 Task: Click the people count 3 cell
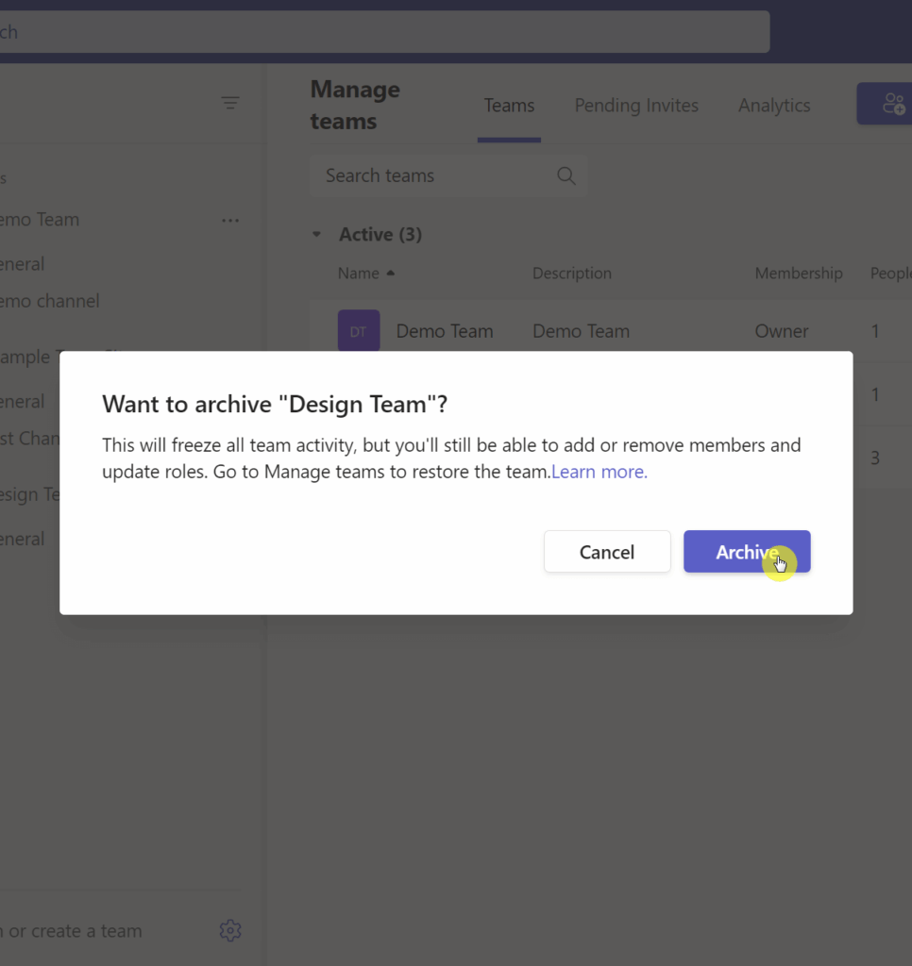coord(875,458)
